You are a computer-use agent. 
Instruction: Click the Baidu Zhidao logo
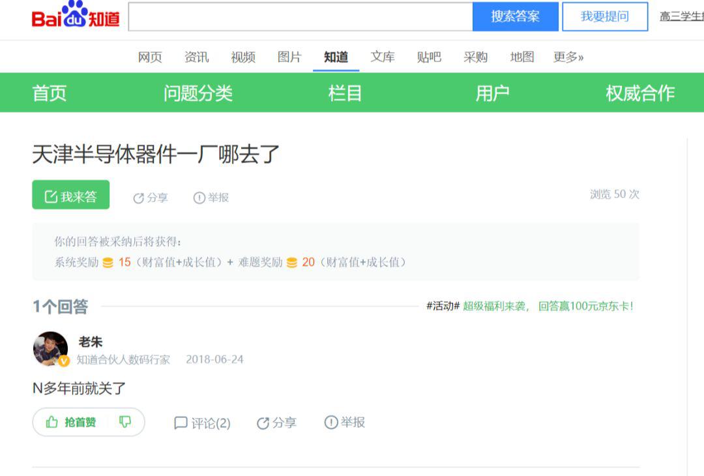point(76,16)
